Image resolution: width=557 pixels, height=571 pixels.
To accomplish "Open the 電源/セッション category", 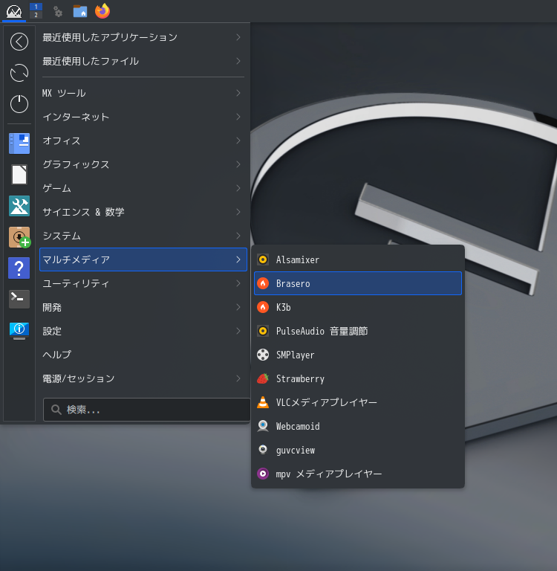I will pyautogui.click(x=143, y=378).
